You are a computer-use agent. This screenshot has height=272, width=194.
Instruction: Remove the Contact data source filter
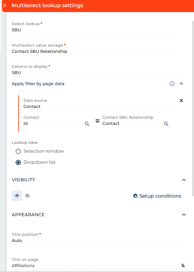181,100
